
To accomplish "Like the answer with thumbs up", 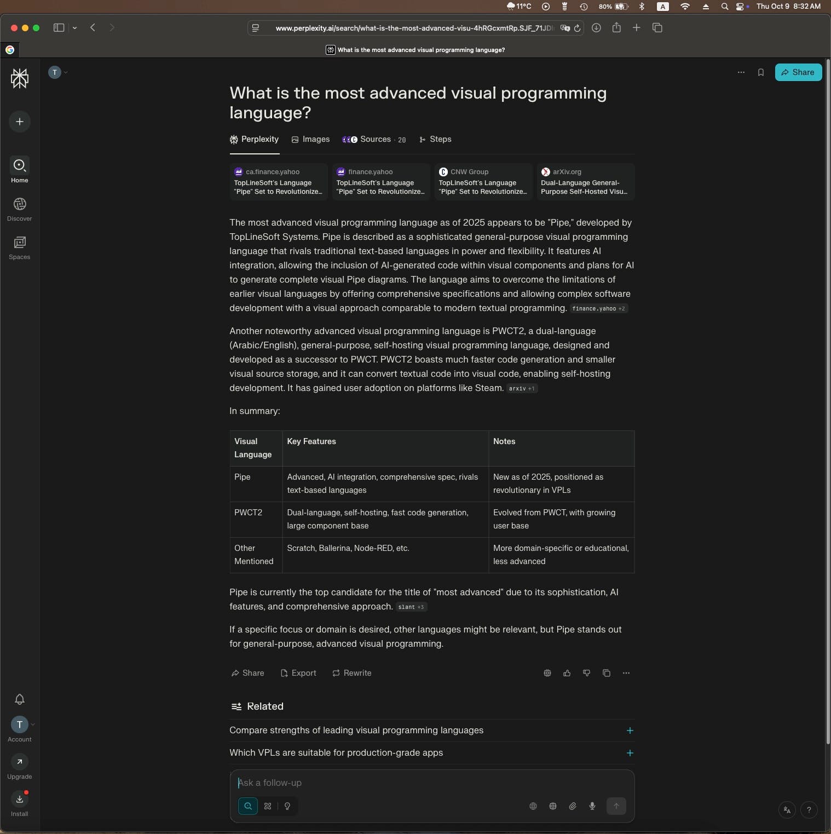I will click(567, 673).
